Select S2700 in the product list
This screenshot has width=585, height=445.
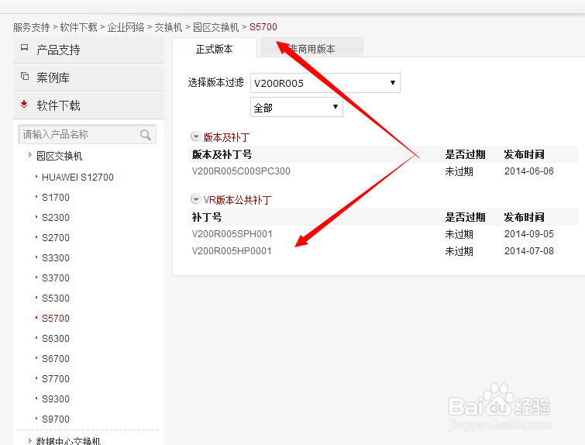point(56,237)
